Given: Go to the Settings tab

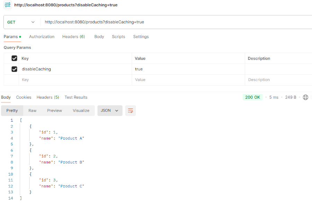Looking at the screenshot, I should 141,37.
